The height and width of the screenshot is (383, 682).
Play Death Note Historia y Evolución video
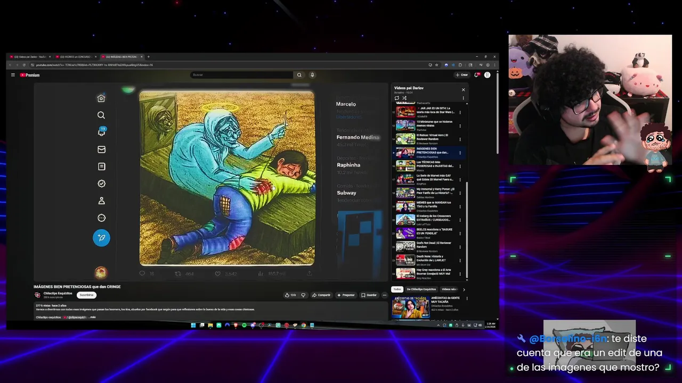tap(429, 260)
